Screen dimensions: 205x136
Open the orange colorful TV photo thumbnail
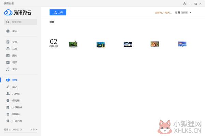(155, 44)
